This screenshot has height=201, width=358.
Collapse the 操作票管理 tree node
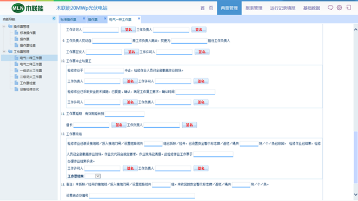pos(4,26)
